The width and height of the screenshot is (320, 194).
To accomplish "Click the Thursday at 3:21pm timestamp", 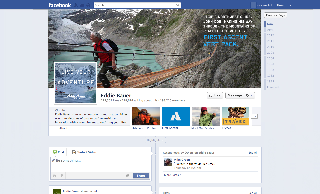I will (x=187, y=168).
